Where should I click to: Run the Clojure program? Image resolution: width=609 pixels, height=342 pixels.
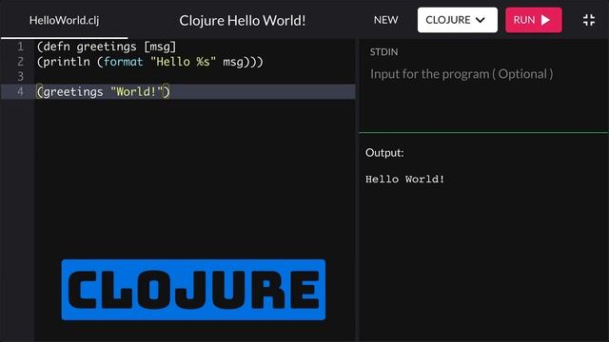(533, 20)
